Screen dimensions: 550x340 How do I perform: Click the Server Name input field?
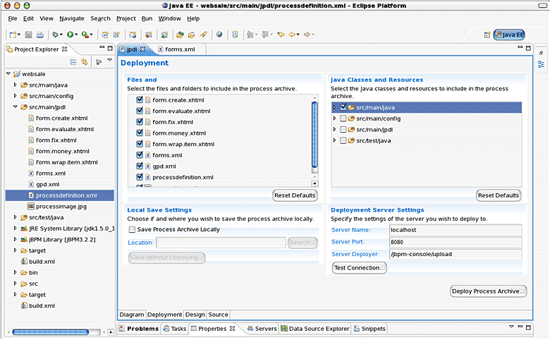[x=456, y=230]
